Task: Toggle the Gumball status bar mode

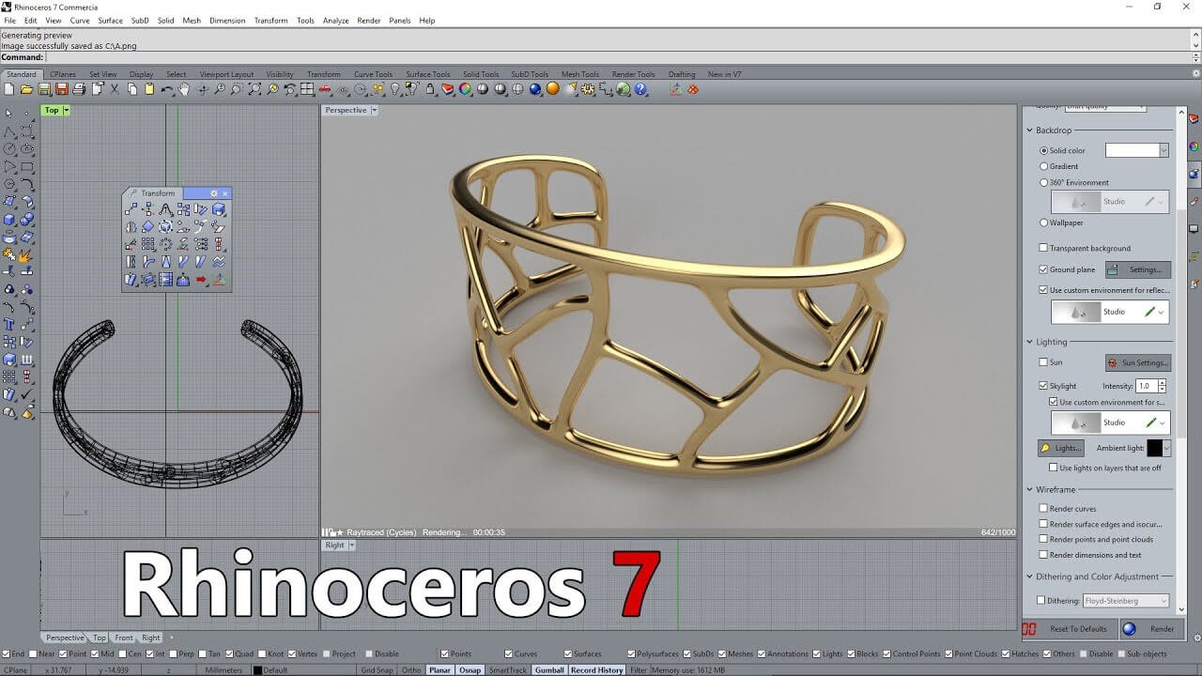Action: (549, 670)
